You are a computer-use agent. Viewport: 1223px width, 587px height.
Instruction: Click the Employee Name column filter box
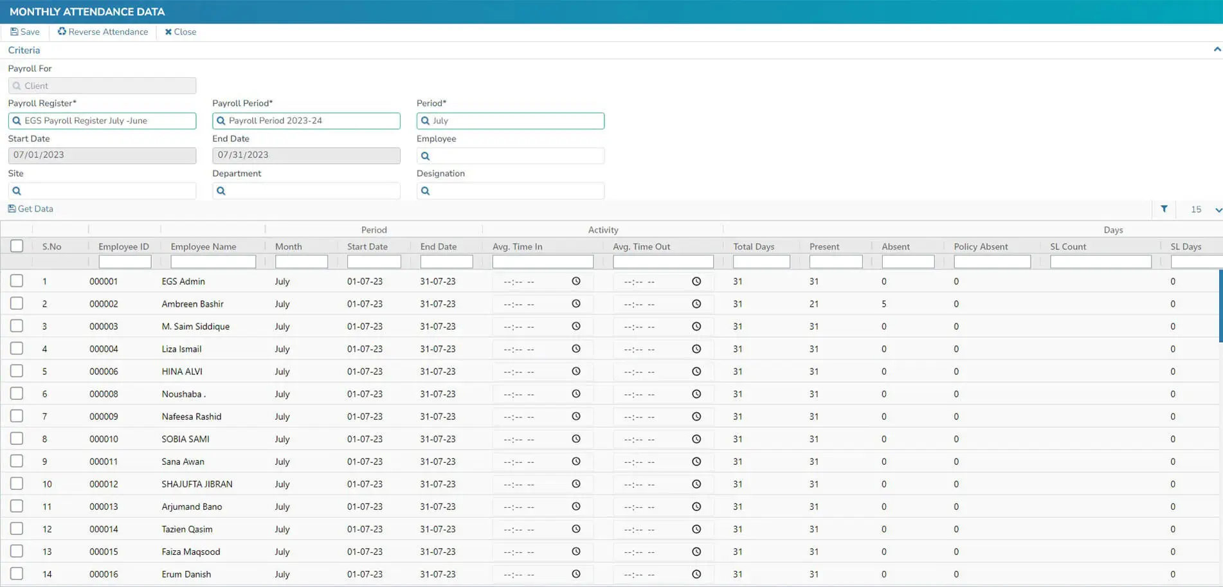213,262
